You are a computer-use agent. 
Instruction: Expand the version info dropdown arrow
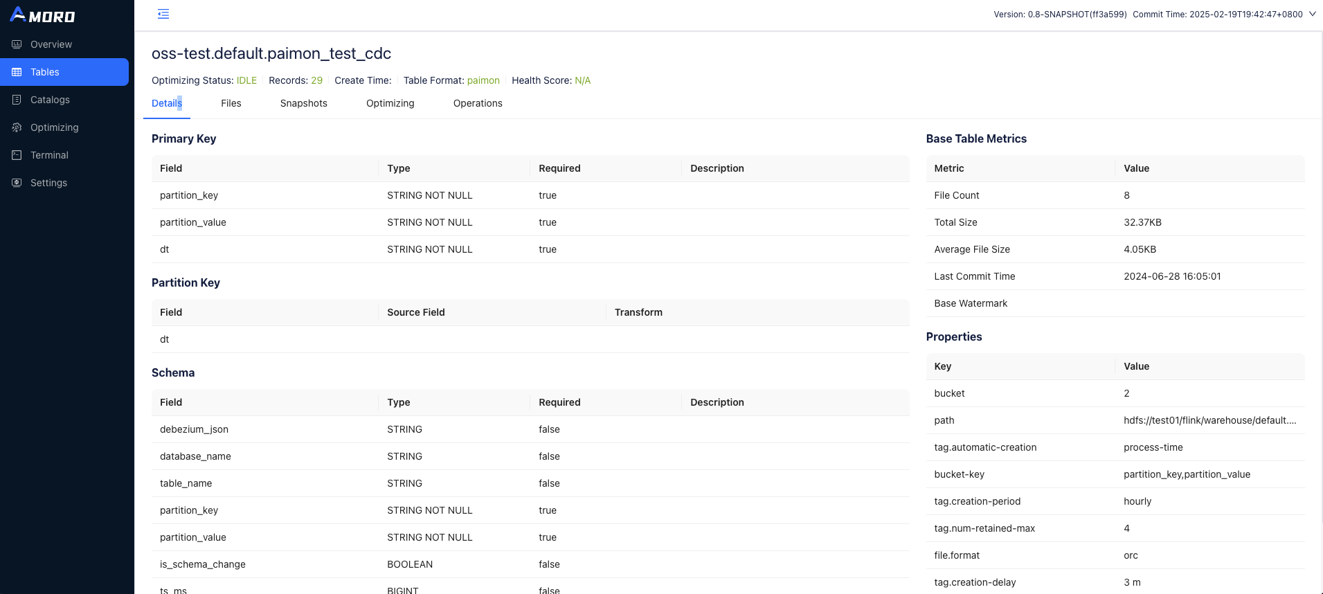pos(1312,14)
